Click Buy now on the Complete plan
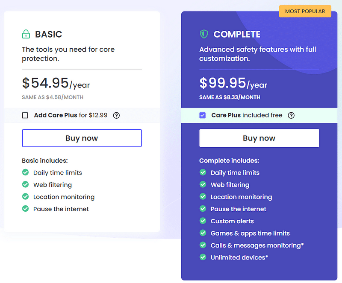342x283 pixels. pyautogui.click(x=259, y=138)
